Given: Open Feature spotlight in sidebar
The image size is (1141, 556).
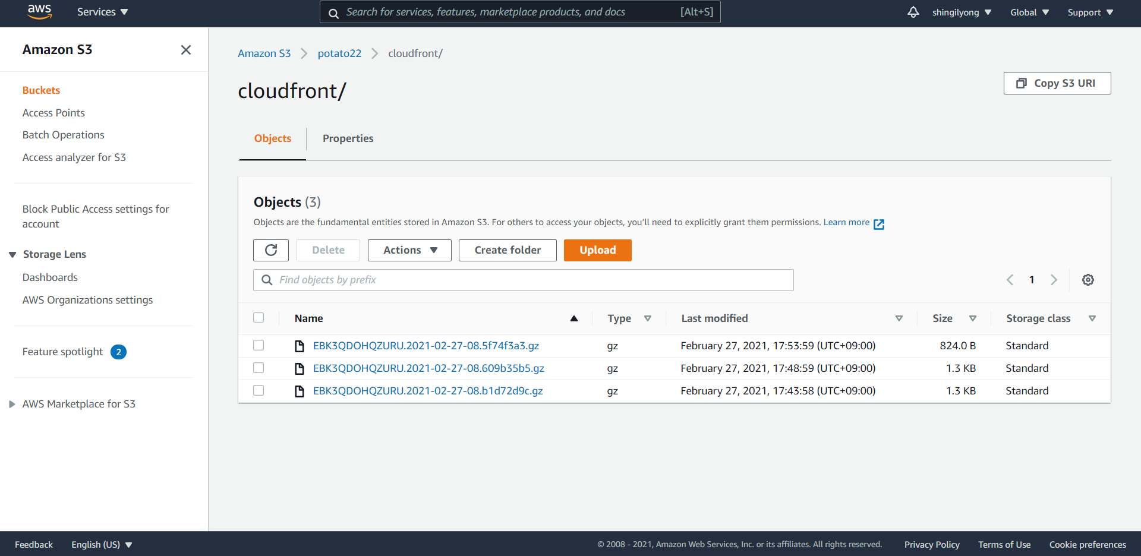Looking at the screenshot, I should [x=62, y=352].
